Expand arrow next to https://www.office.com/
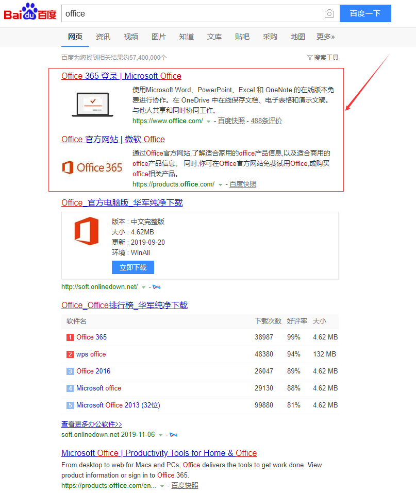Image resolution: width=416 pixels, height=493 pixels. [208, 122]
